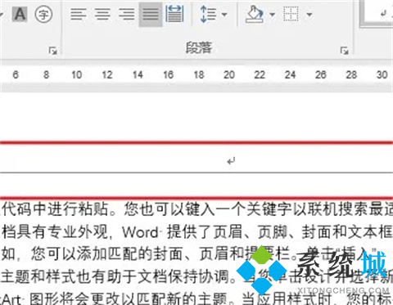
Task: Center the paragraph text
Action: [x=102, y=14]
